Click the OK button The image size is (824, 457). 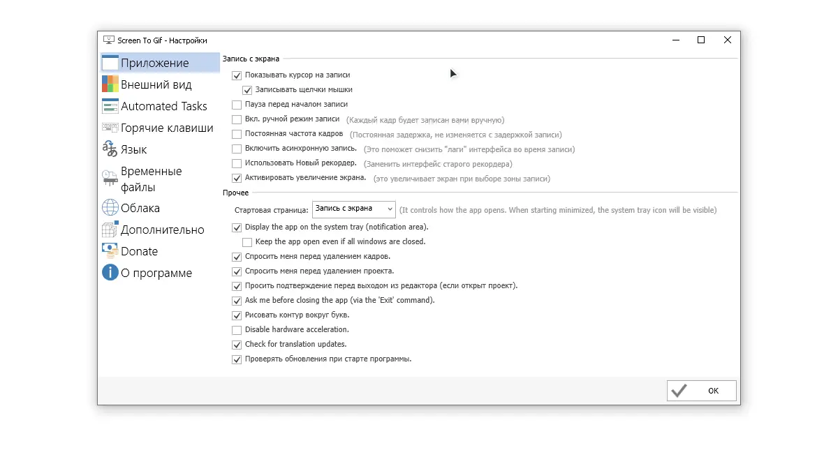click(701, 391)
